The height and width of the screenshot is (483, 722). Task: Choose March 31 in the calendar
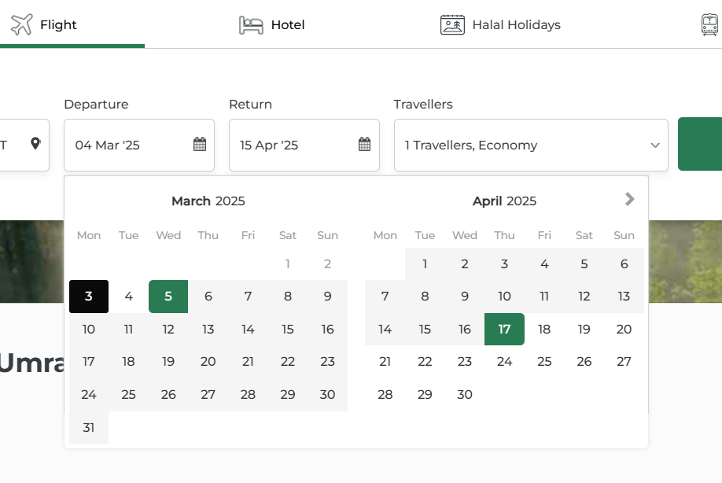(89, 427)
